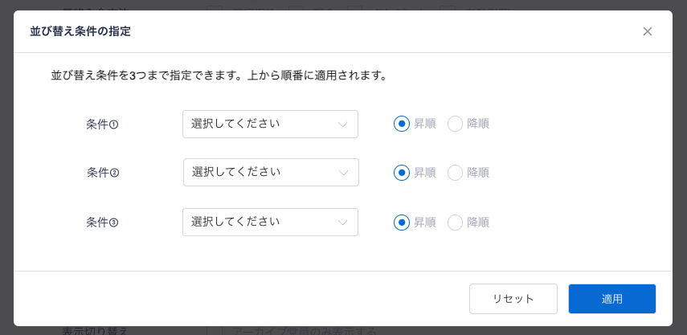The height and width of the screenshot is (335, 687).
Task: Click the chevron arrow in 条件① dropdown
Action: [343, 125]
